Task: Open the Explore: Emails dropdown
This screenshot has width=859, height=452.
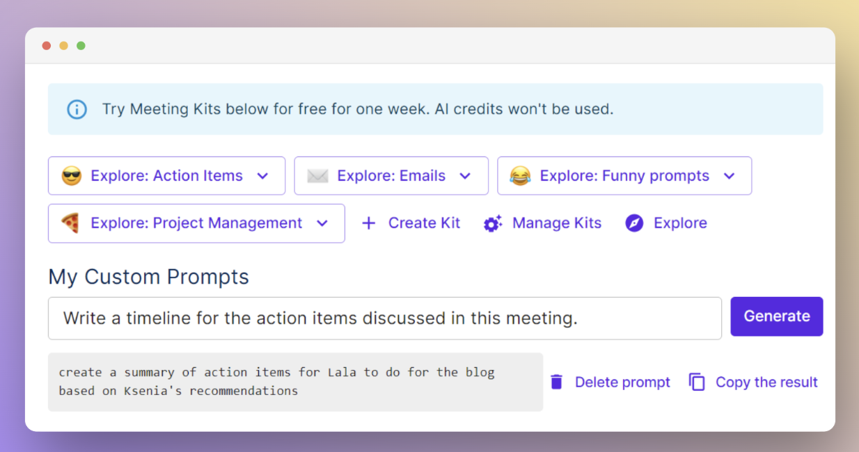Action: coord(465,176)
